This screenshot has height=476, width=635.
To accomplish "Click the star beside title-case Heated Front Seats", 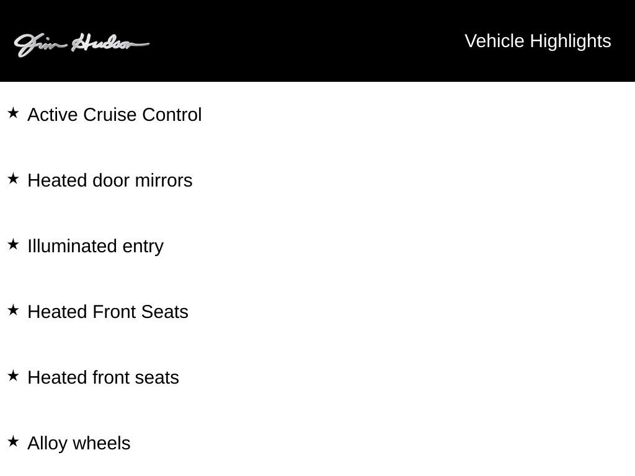I will tap(13, 311).
